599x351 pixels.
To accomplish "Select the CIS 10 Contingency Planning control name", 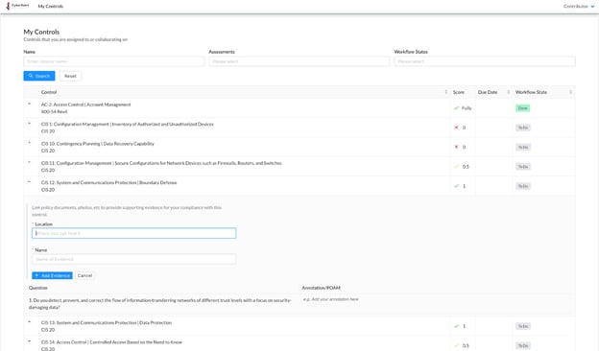I will (98, 144).
